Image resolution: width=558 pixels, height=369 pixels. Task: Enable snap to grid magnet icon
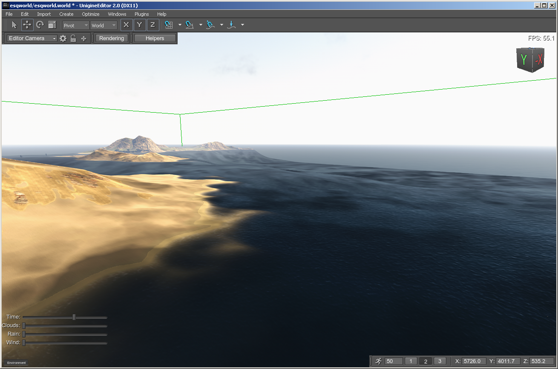pyautogui.click(x=169, y=25)
